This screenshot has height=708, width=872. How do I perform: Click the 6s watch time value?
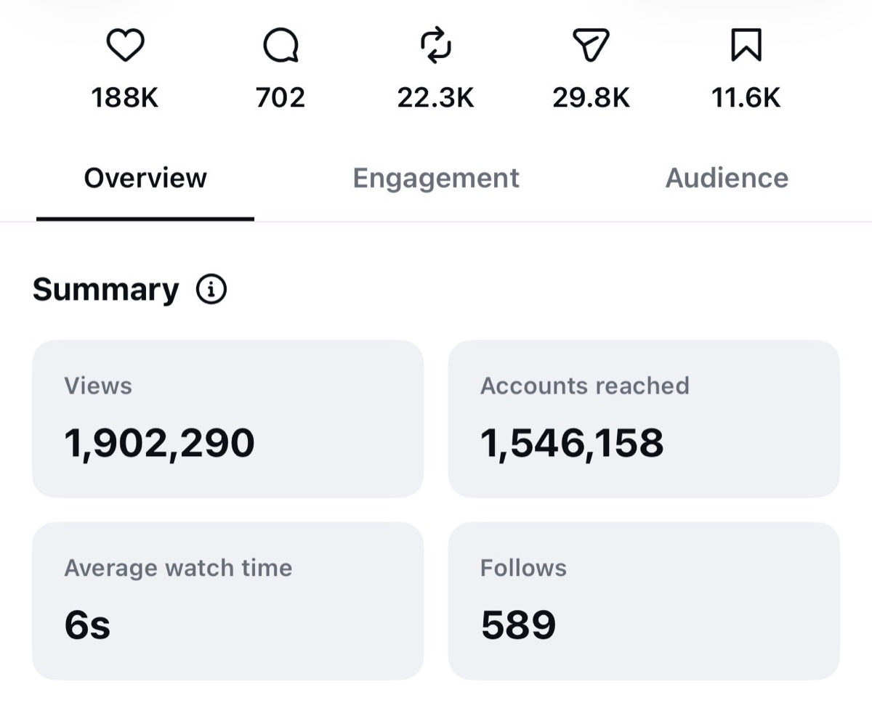click(87, 625)
